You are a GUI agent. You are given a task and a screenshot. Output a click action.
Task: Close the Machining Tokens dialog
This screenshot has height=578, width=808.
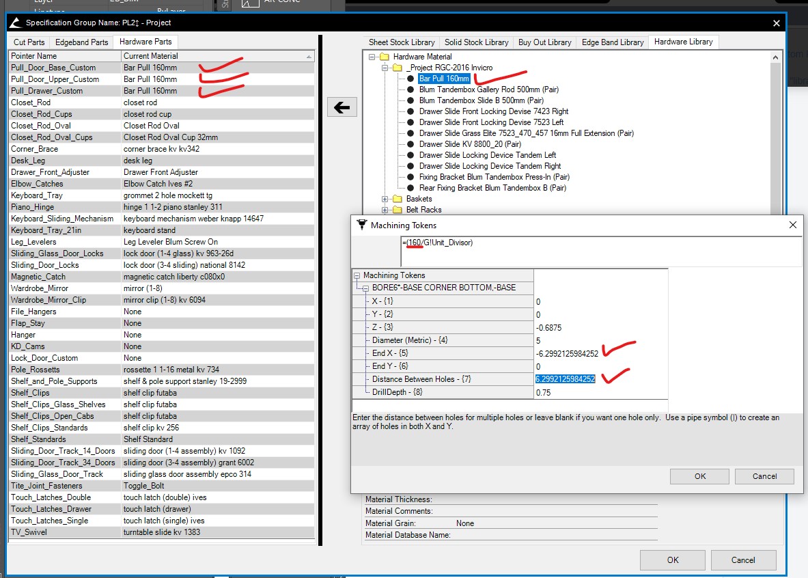(792, 225)
